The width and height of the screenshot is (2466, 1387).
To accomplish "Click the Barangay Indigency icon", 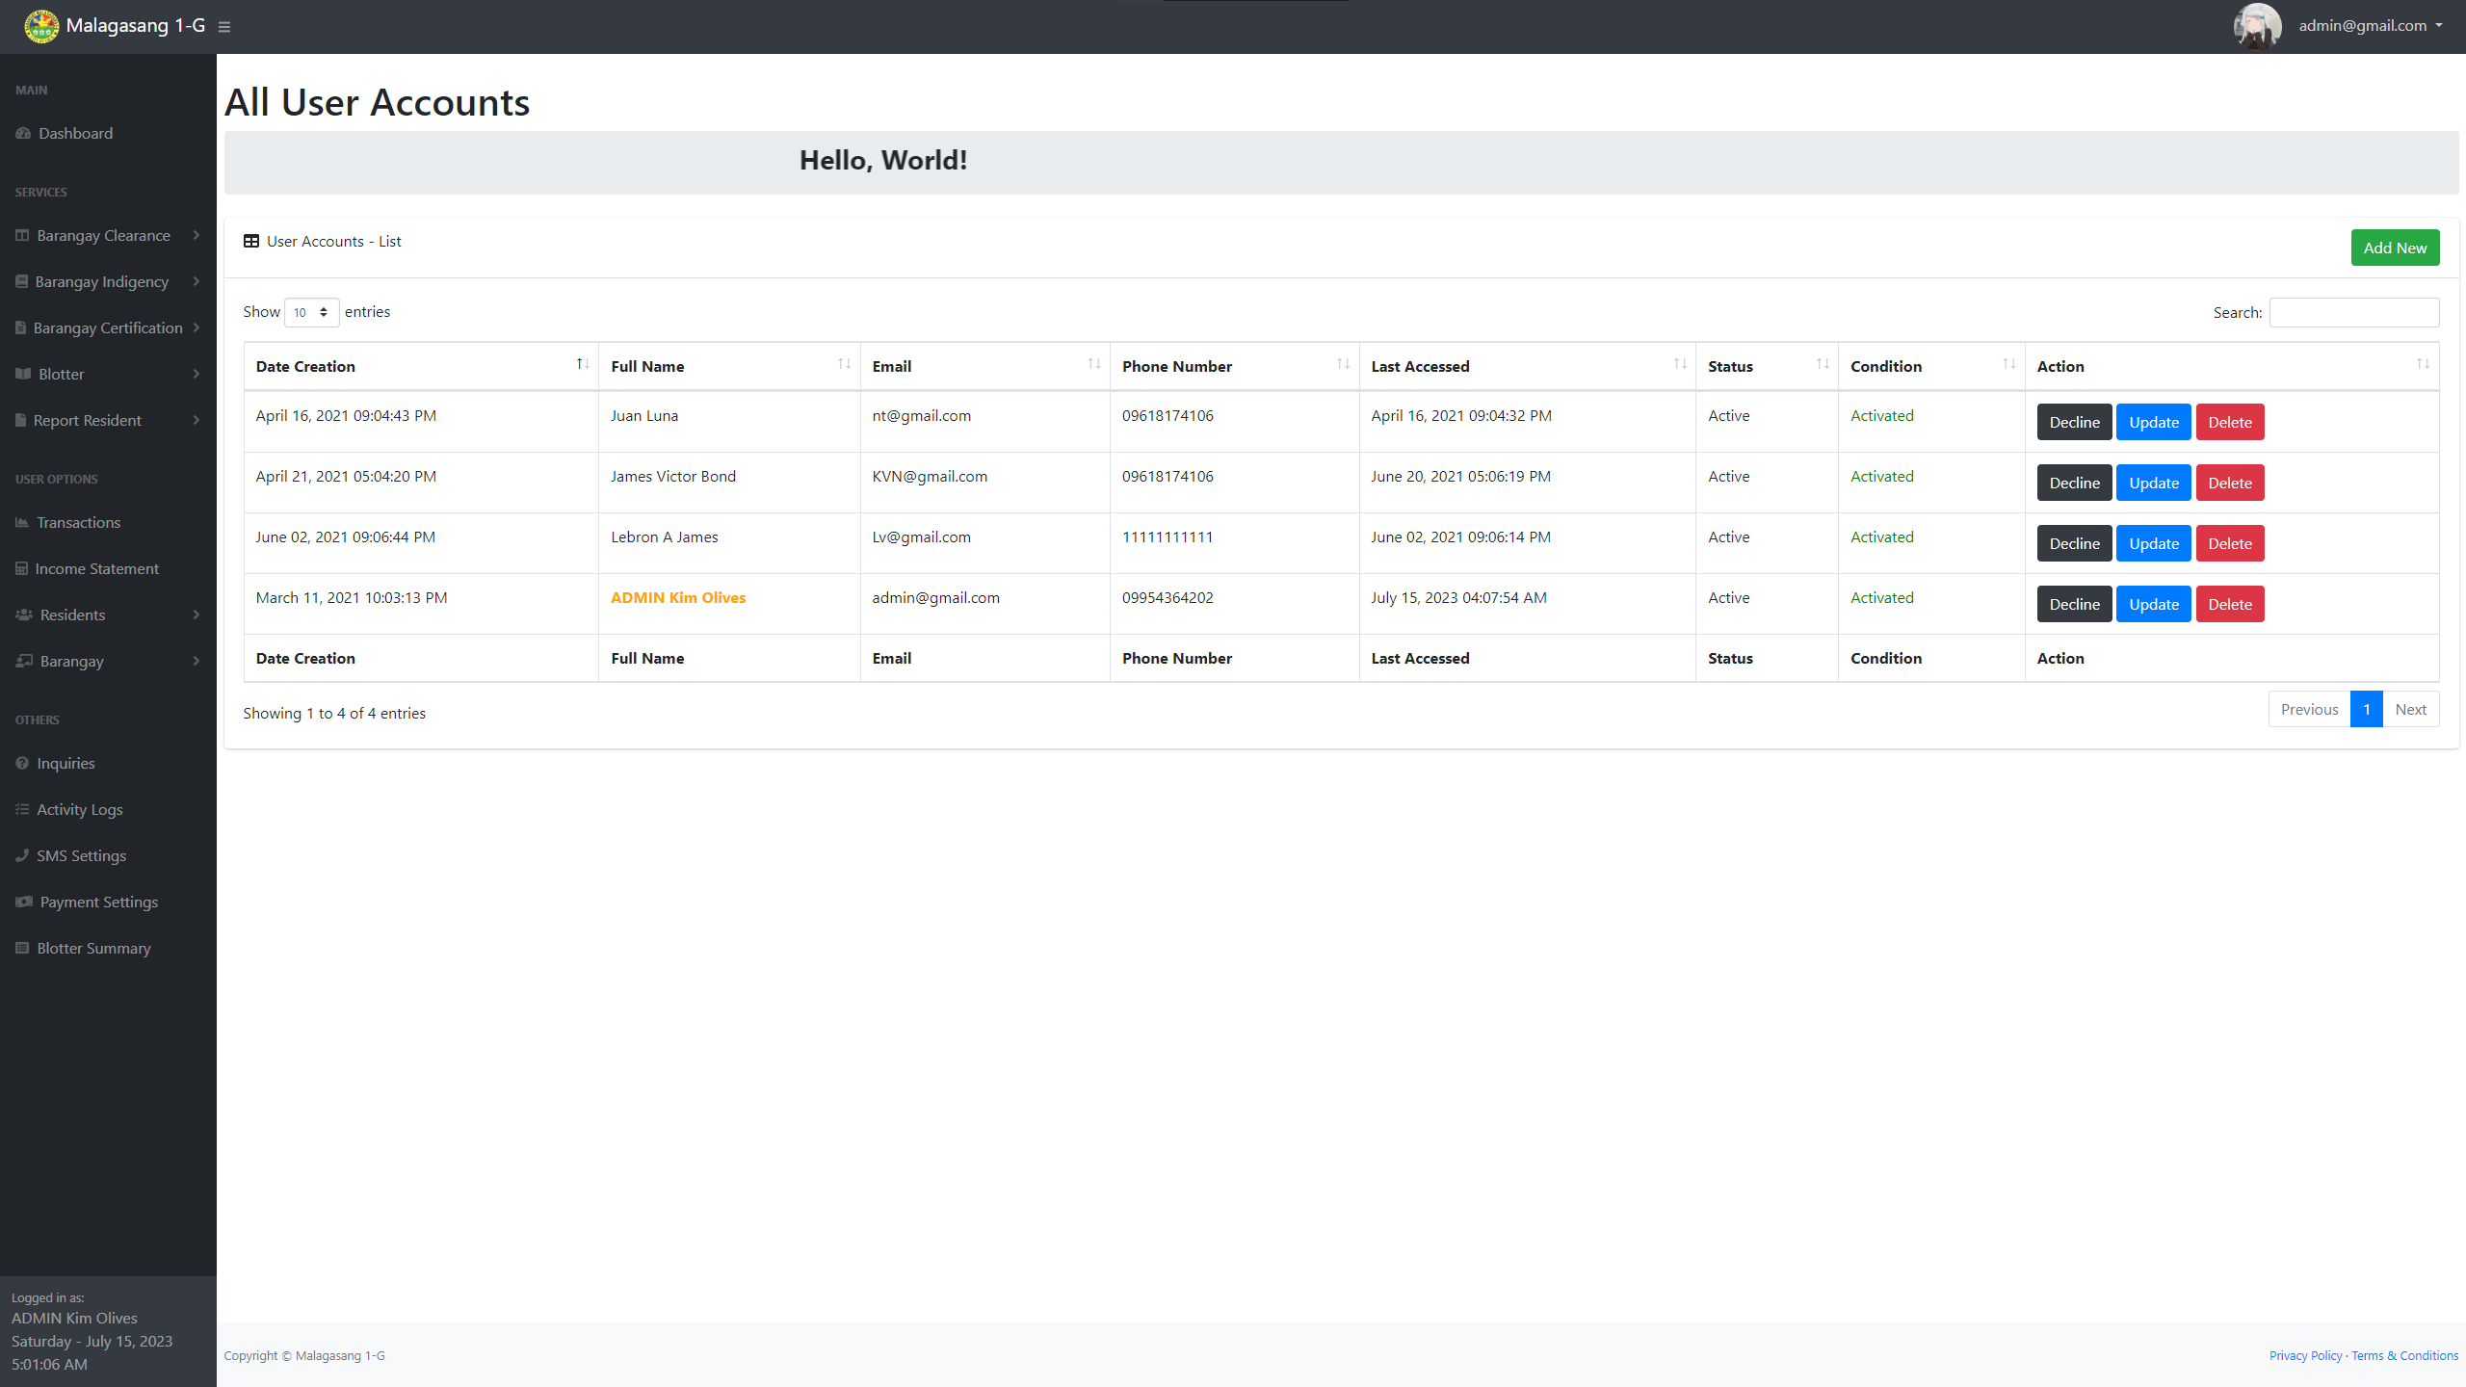I will click(21, 281).
